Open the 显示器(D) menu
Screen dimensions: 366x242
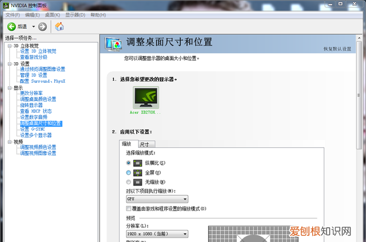coord(75,15)
